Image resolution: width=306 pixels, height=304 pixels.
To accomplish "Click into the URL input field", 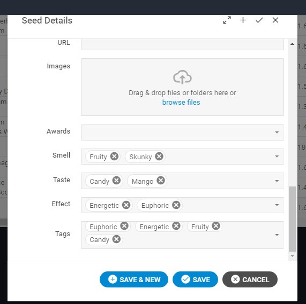I will coord(182,44).
